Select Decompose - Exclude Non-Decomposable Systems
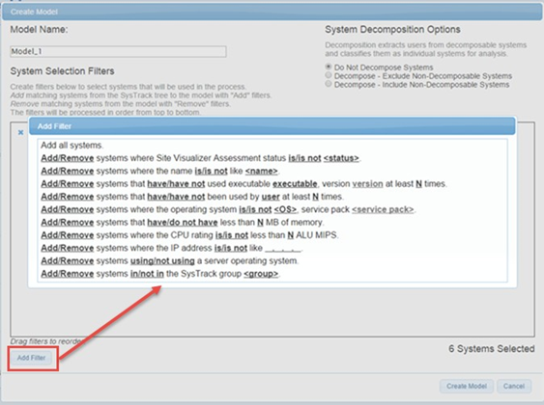This screenshot has width=544, height=405. [x=329, y=75]
